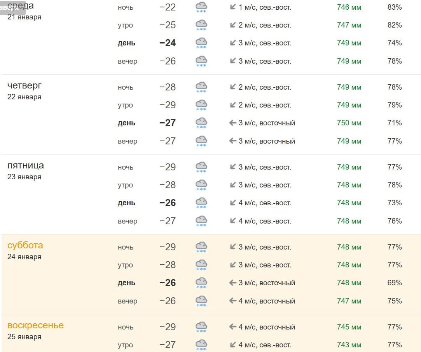Click the snow cloud icon for Wednesday evening

(x=201, y=61)
